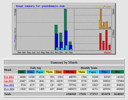
Task: Click the red KBytes column header in table
Action: click(70, 72)
